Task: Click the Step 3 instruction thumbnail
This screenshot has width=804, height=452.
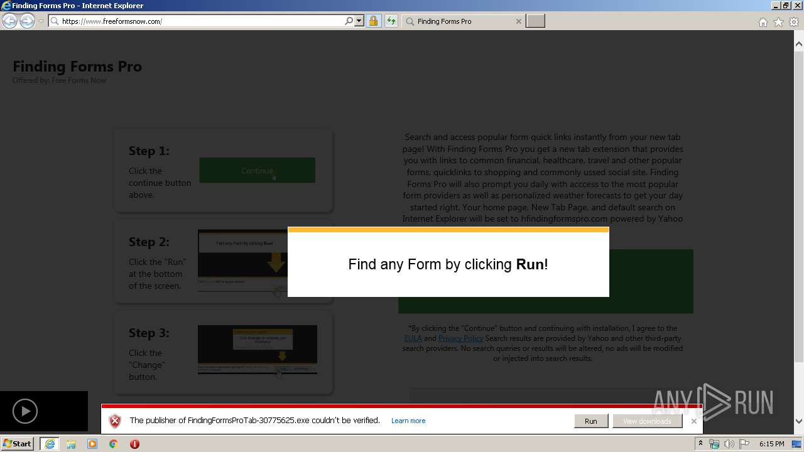Action: point(258,350)
